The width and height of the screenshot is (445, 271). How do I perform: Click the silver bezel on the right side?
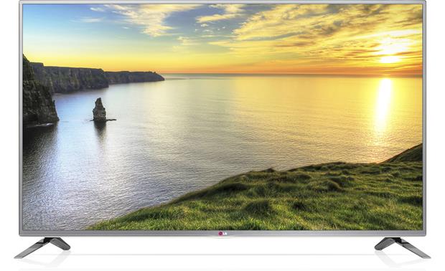click(x=424, y=118)
